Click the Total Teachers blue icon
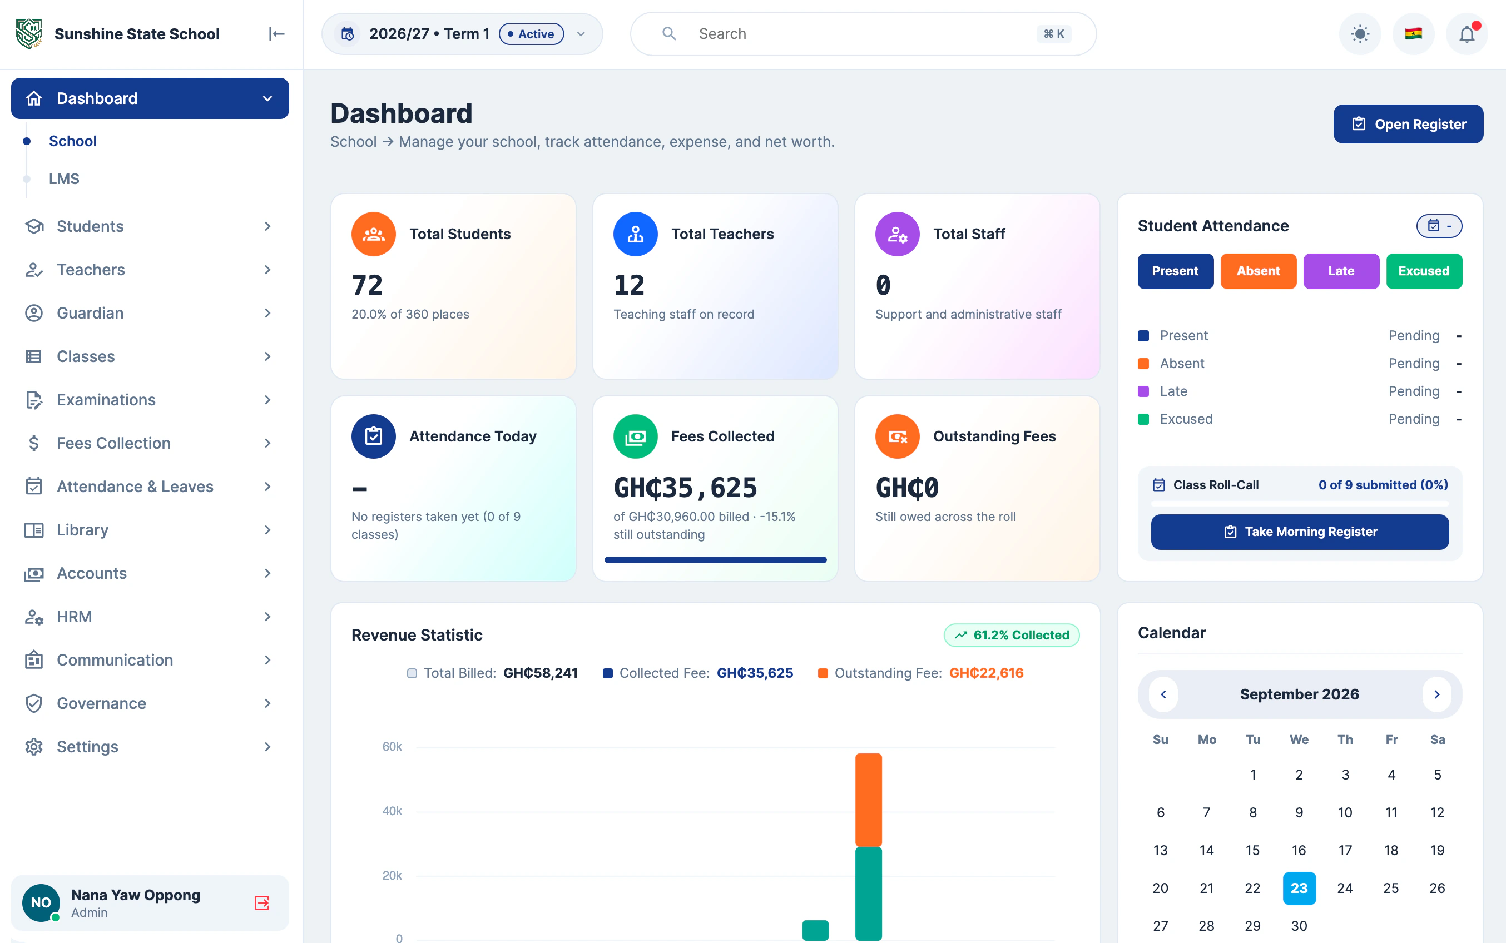Viewport: 1506px width, 943px height. point(636,234)
